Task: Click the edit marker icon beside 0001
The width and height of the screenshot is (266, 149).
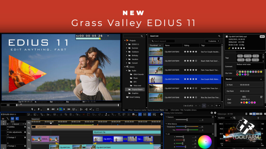Action: (261, 97)
